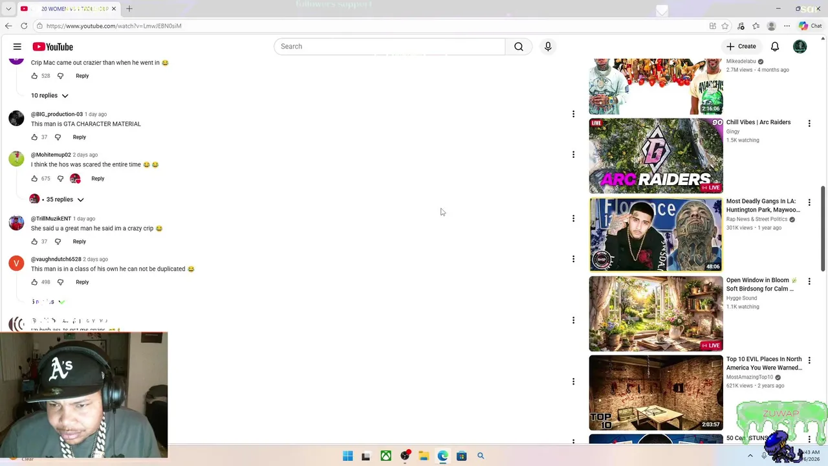The height and width of the screenshot is (466, 828).
Task: Focus the YouTube search box
Action: 389,47
